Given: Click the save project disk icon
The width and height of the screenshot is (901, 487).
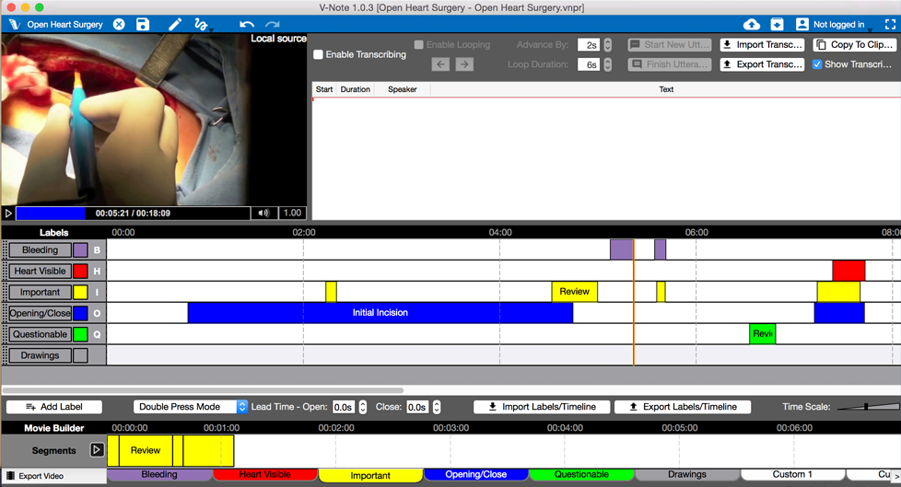Looking at the screenshot, I should coord(143,24).
